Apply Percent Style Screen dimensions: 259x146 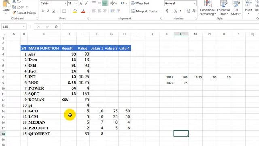point(176,11)
